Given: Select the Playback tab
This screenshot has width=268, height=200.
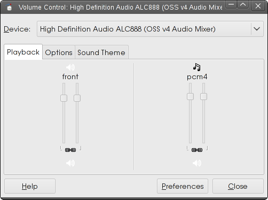Looking at the screenshot, I should coord(23,52).
